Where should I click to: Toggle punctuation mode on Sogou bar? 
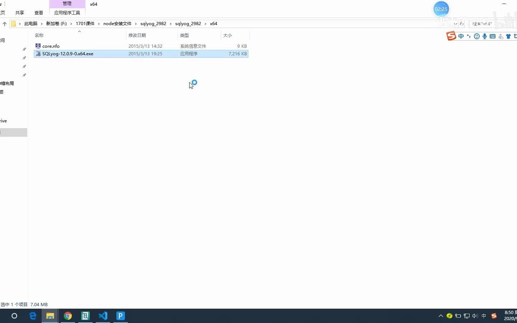click(469, 36)
